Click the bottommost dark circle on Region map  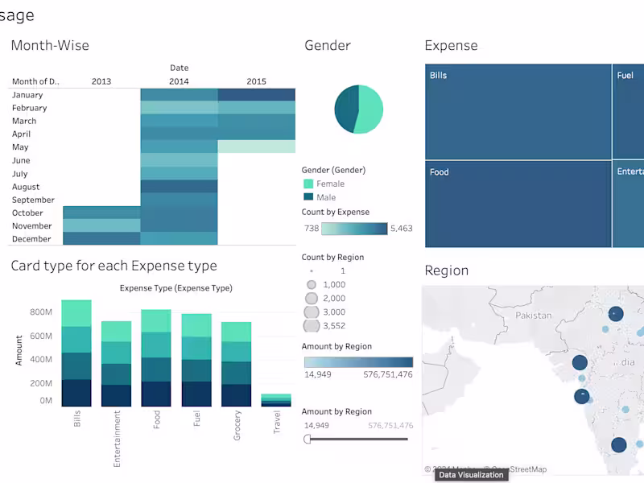(618, 445)
